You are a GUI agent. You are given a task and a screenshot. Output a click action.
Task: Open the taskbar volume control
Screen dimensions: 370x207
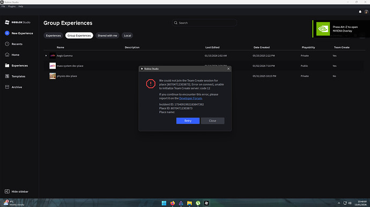[x=350, y=203]
